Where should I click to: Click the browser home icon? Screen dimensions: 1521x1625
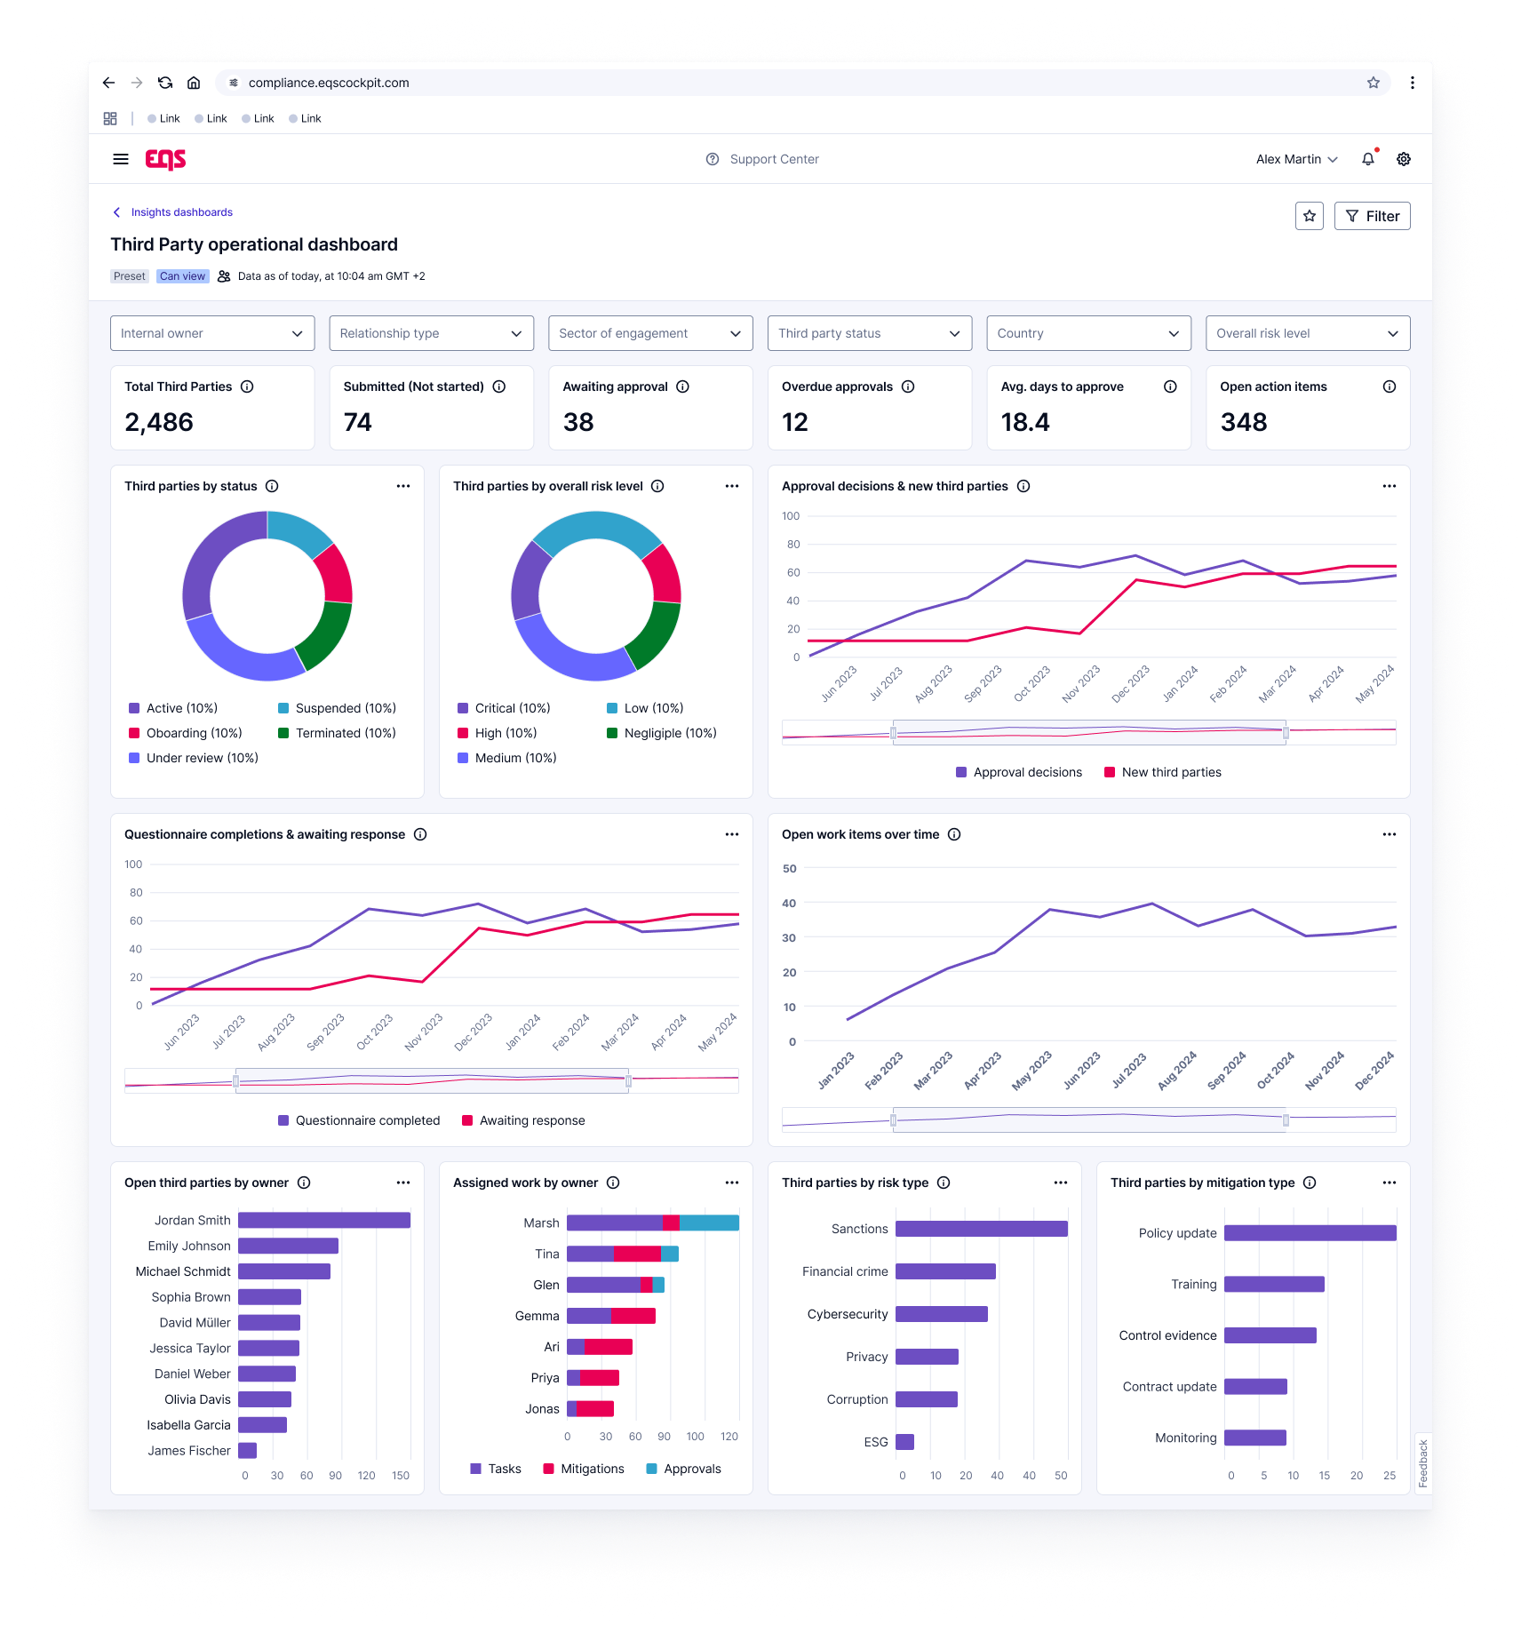coord(194,83)
